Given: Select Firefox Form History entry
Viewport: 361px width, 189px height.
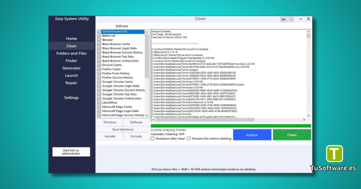Looking at the screenshot, I should pos(116,73).
